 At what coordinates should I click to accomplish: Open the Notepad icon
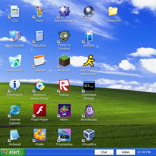(15, 135)
